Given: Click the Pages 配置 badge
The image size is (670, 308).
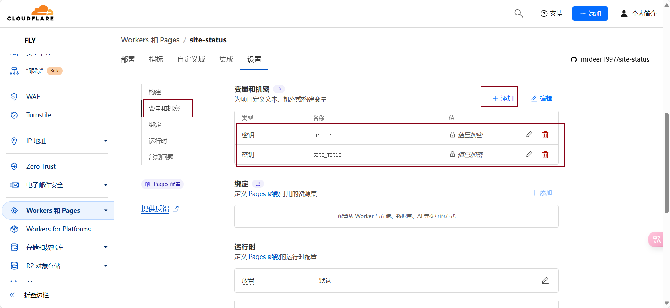Looking at the screenshot, I should coord(163,184).
